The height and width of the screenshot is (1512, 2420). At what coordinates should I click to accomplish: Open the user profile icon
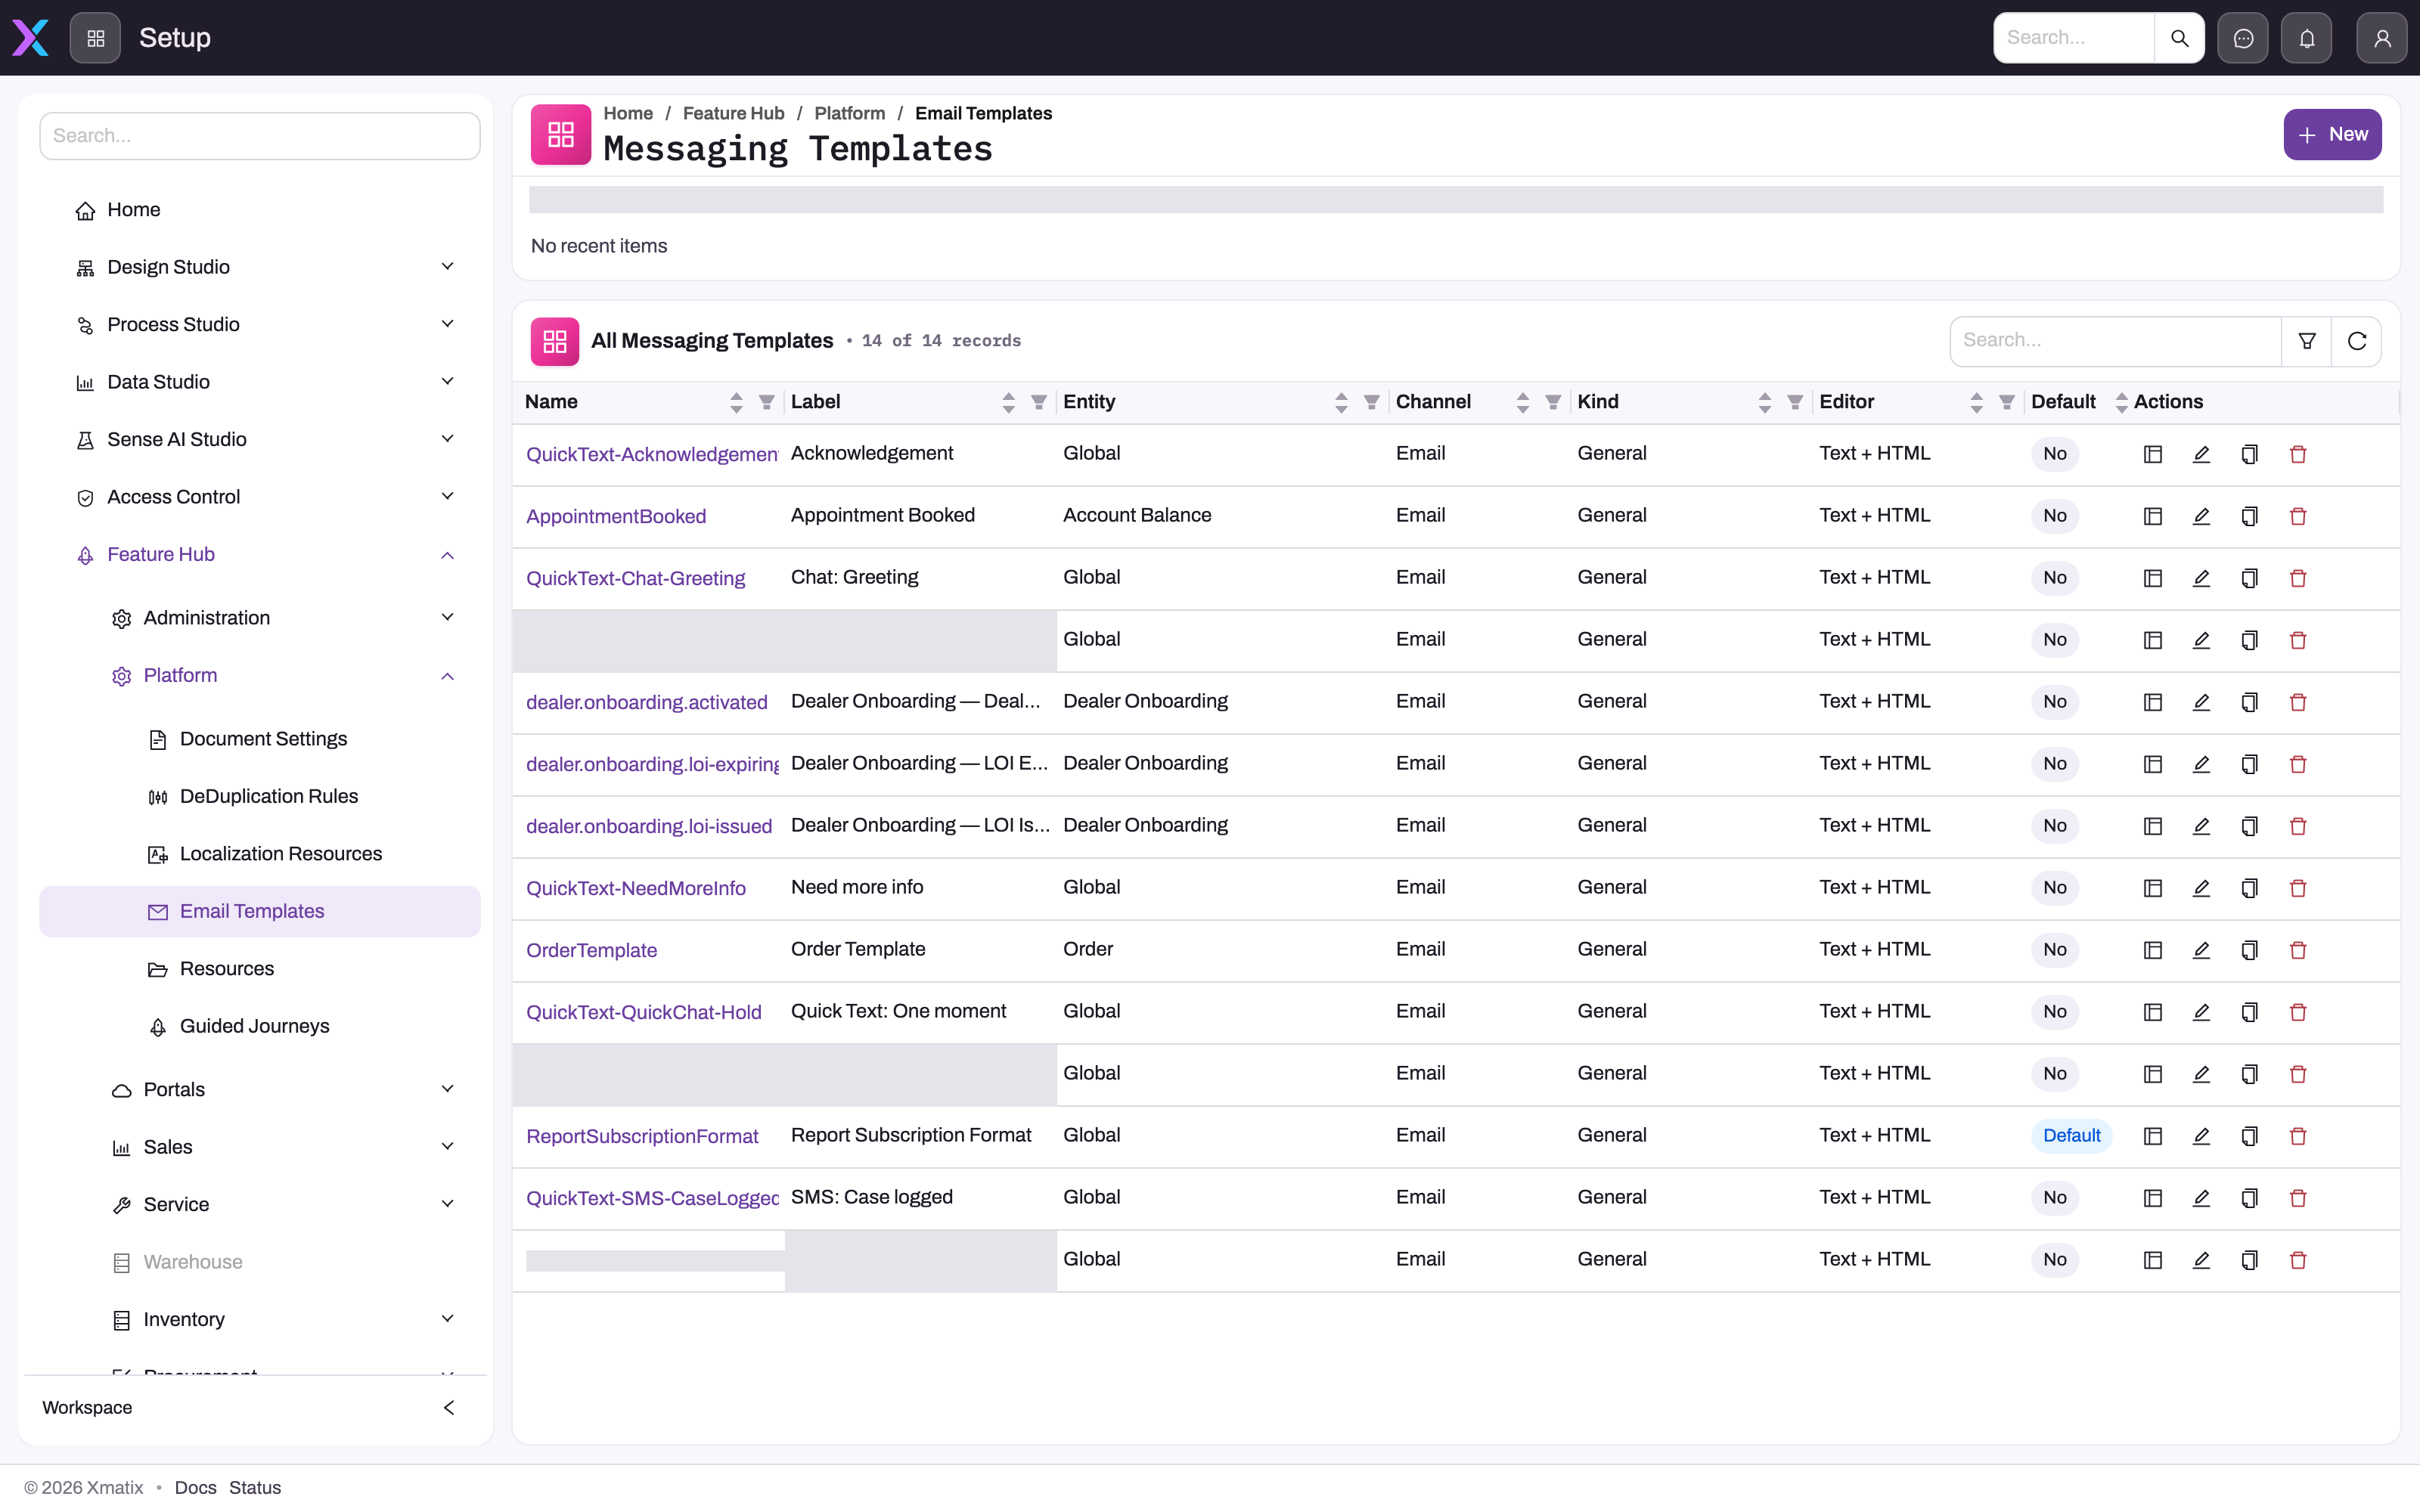coord(2382,38)
